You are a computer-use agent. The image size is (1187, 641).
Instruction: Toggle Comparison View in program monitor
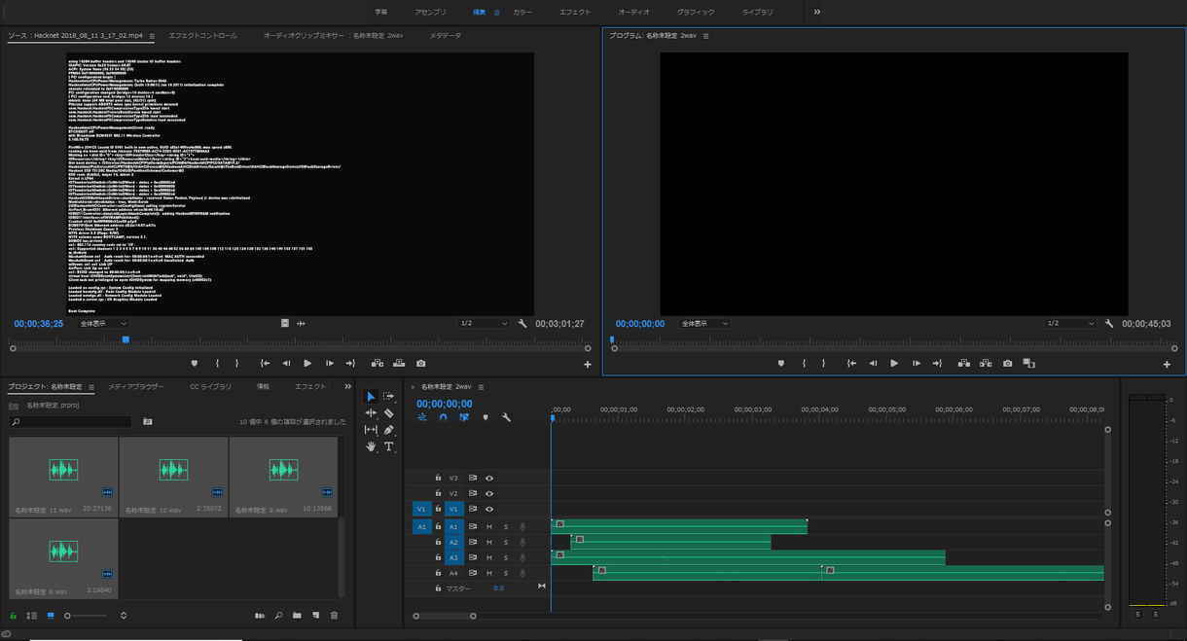[1029, 363]
